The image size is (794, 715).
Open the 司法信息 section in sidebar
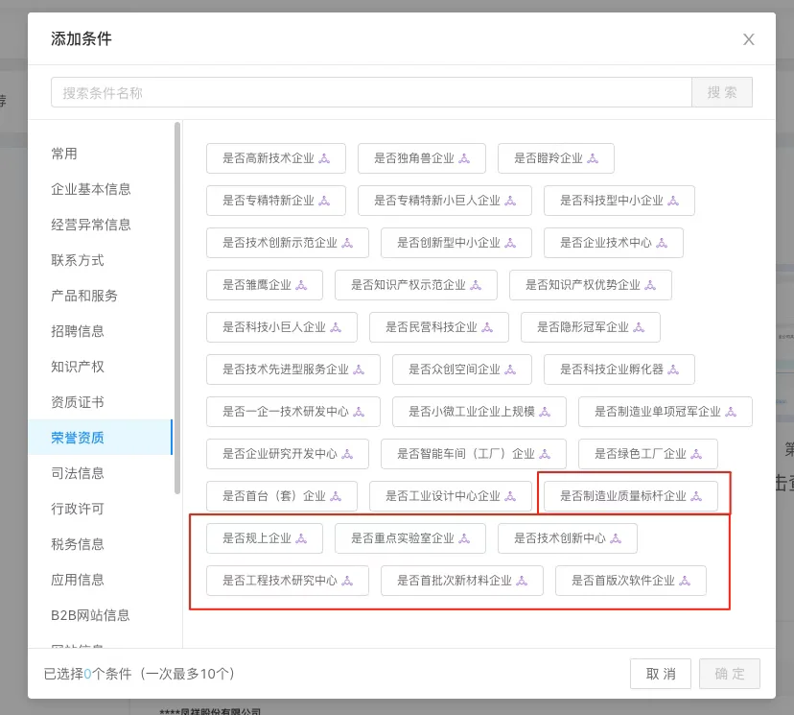click(77, 472)
